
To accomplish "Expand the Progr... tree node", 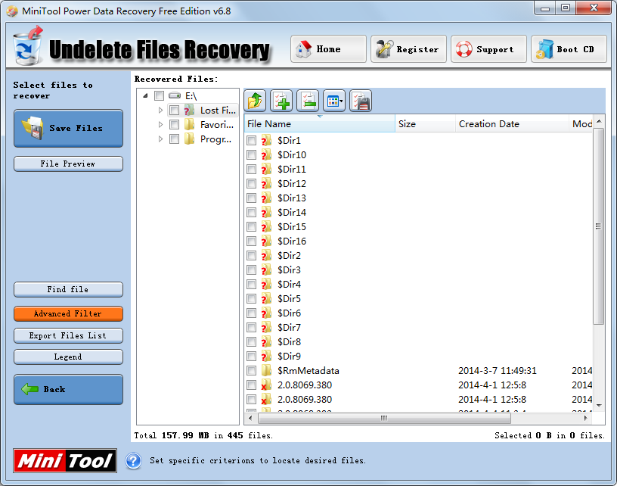I will pyautogui.click(x=160, y=139).
